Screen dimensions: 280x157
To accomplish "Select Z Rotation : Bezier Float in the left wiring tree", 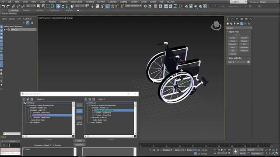I will click(41, 118).
